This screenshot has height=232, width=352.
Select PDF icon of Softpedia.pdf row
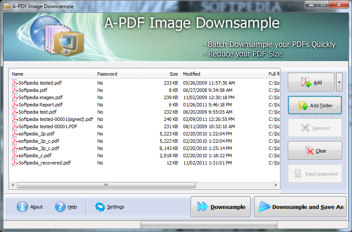point(15,90)
